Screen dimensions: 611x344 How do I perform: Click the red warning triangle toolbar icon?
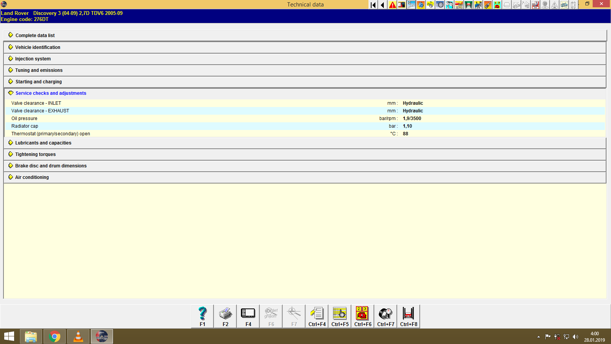392,5
